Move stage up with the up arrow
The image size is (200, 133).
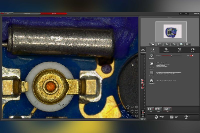[x=127, y=107]
